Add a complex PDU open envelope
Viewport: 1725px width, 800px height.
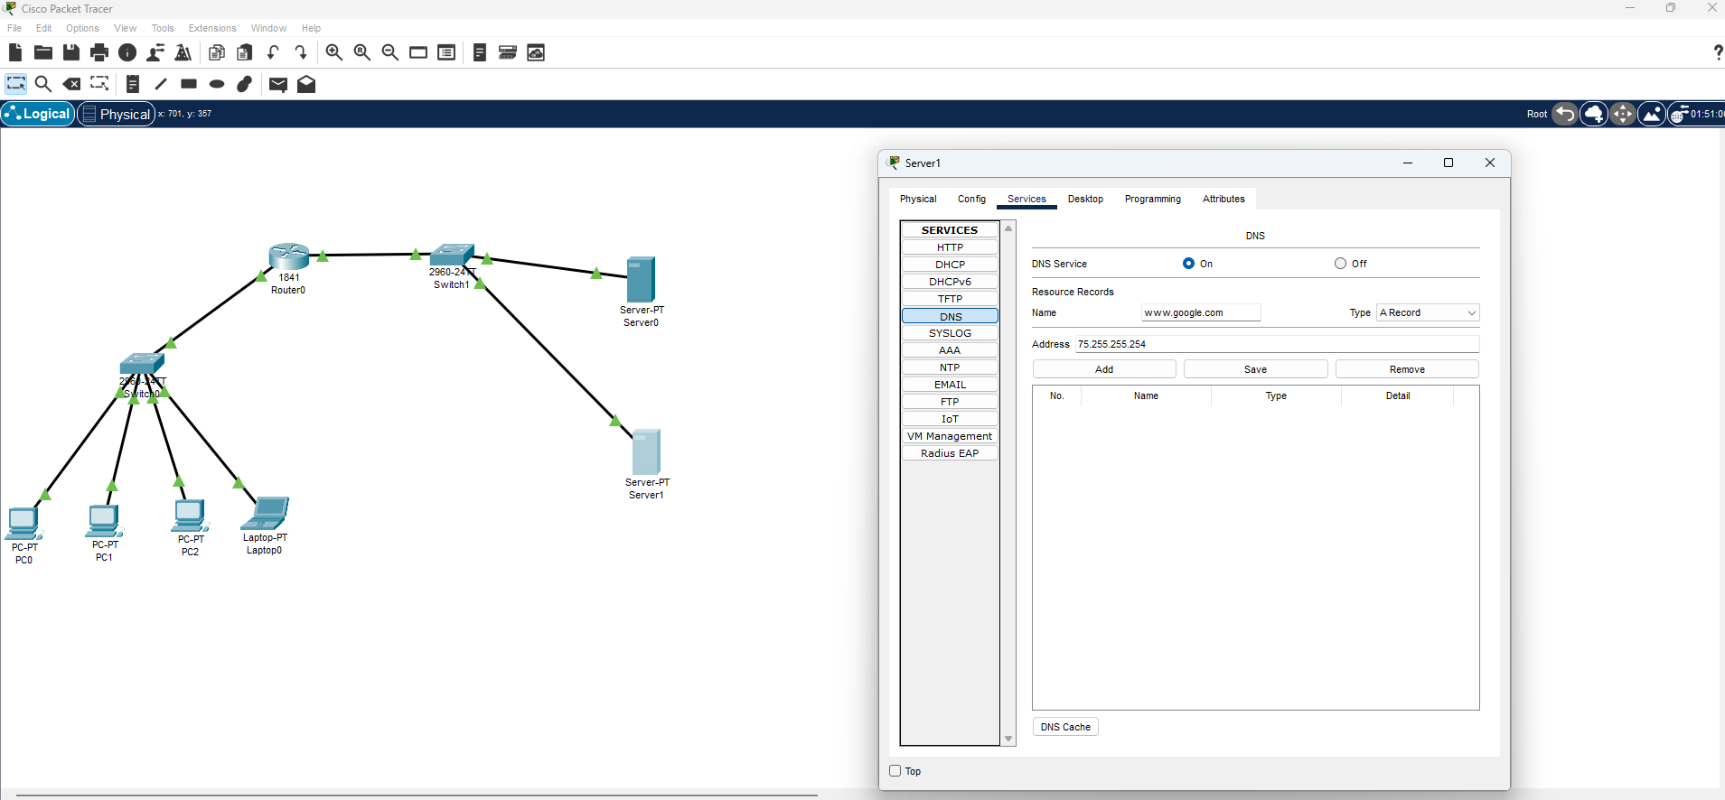coord(306,84)
